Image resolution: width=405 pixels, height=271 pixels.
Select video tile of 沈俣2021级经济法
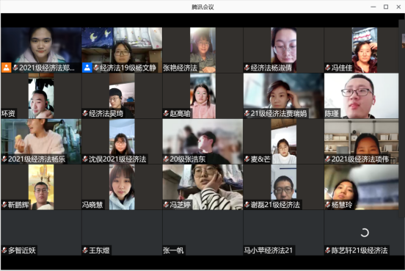(x=122, y=142)
